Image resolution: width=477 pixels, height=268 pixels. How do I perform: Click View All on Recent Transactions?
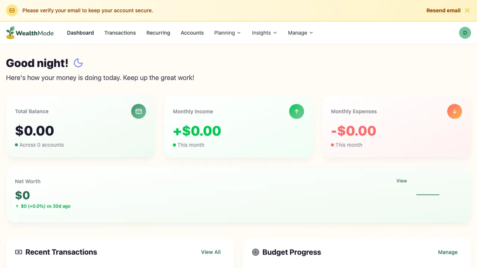pos(211,252)
